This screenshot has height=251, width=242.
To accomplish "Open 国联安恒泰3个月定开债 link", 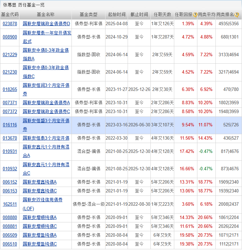I will pos(46,138).
